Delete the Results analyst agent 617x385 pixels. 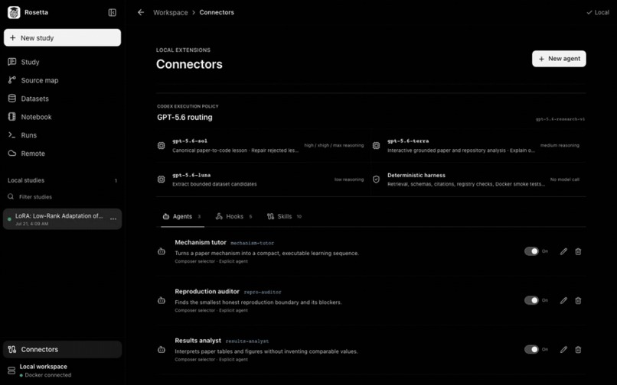578,349
